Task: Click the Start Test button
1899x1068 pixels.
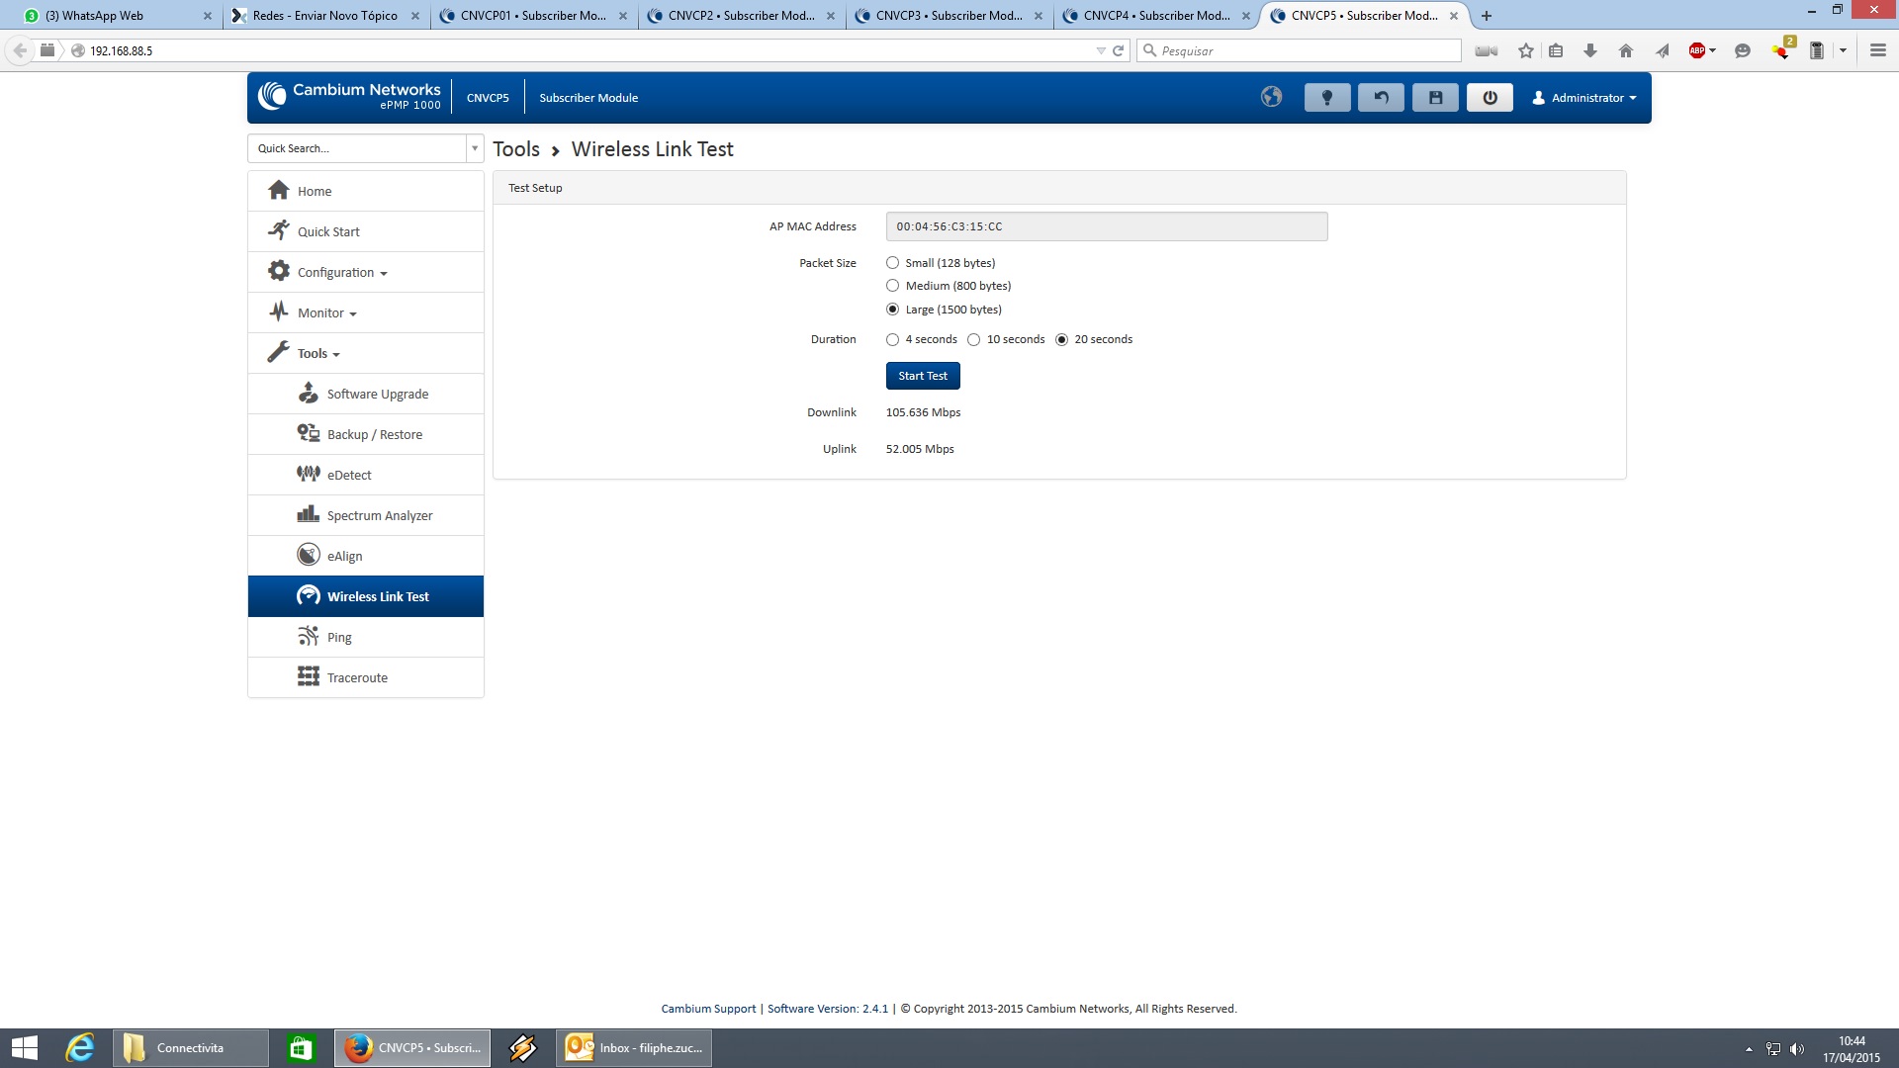Action: 922,376
